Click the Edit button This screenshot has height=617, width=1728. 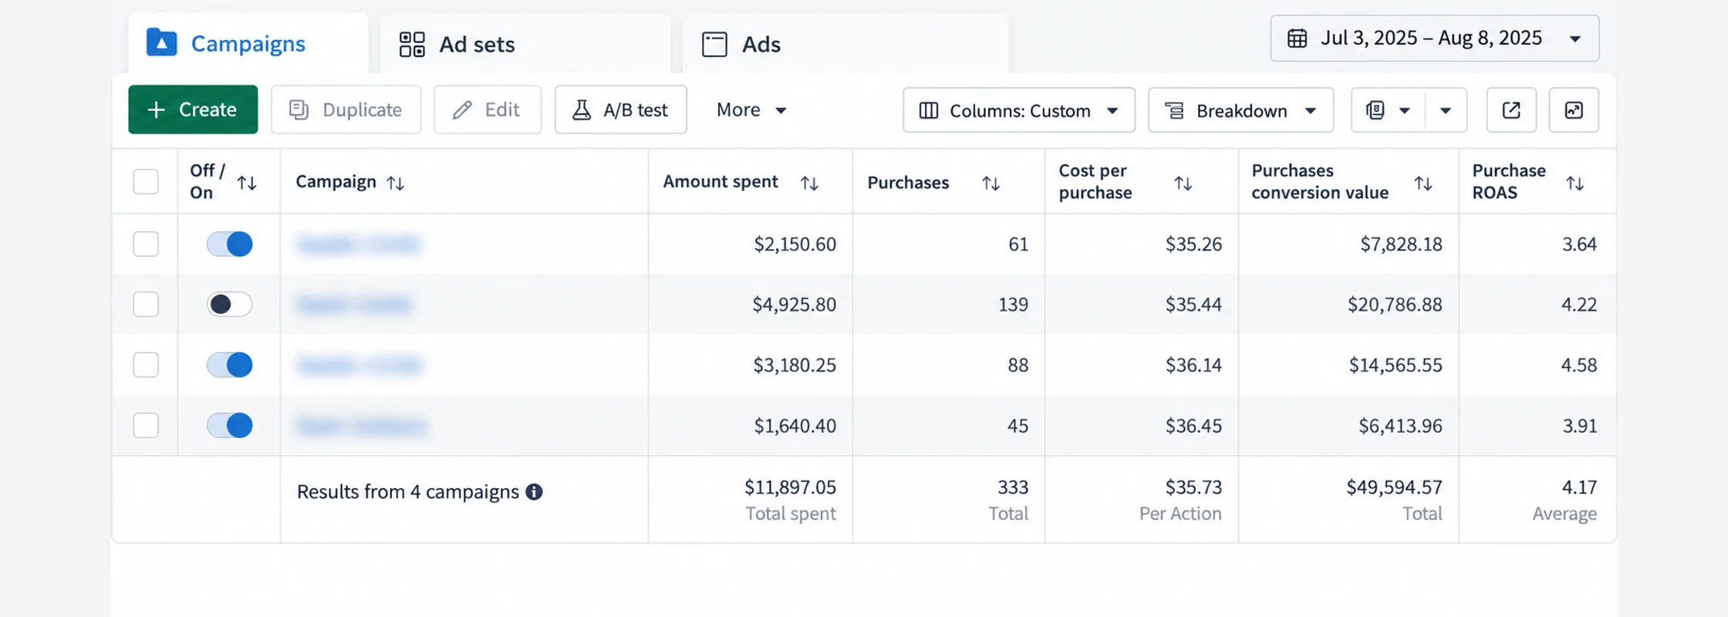point(488,110)
